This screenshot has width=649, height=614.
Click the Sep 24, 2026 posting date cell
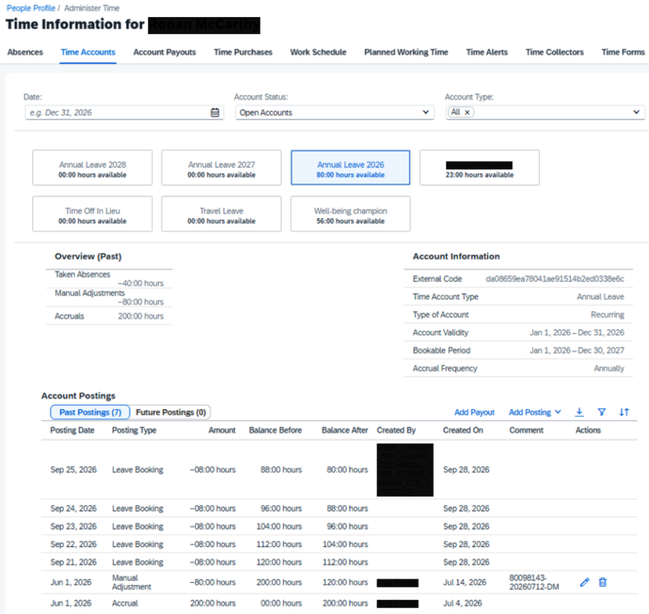coord(74,508)
